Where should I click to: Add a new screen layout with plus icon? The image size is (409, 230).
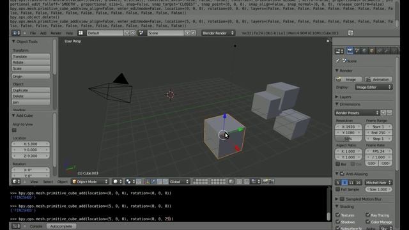click(x=127, y=33)
